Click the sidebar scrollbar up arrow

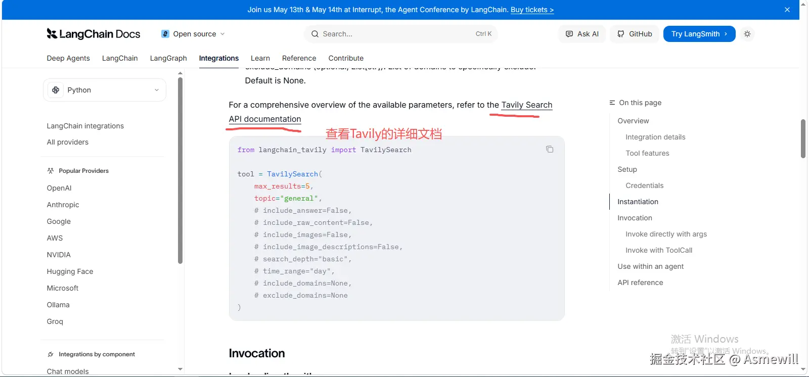pos(180,73)
